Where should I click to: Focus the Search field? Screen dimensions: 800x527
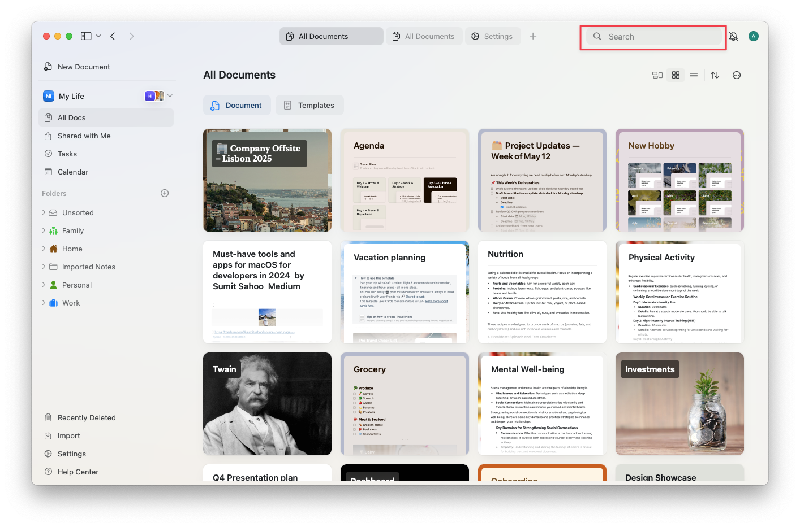(x=654, y=36)
